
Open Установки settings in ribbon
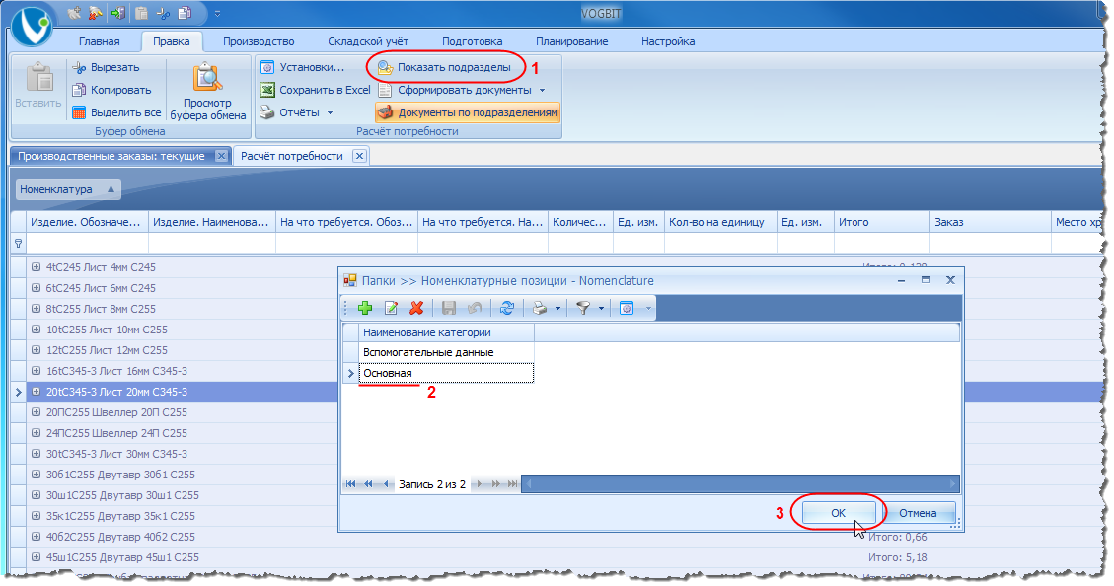coord(302,67)
